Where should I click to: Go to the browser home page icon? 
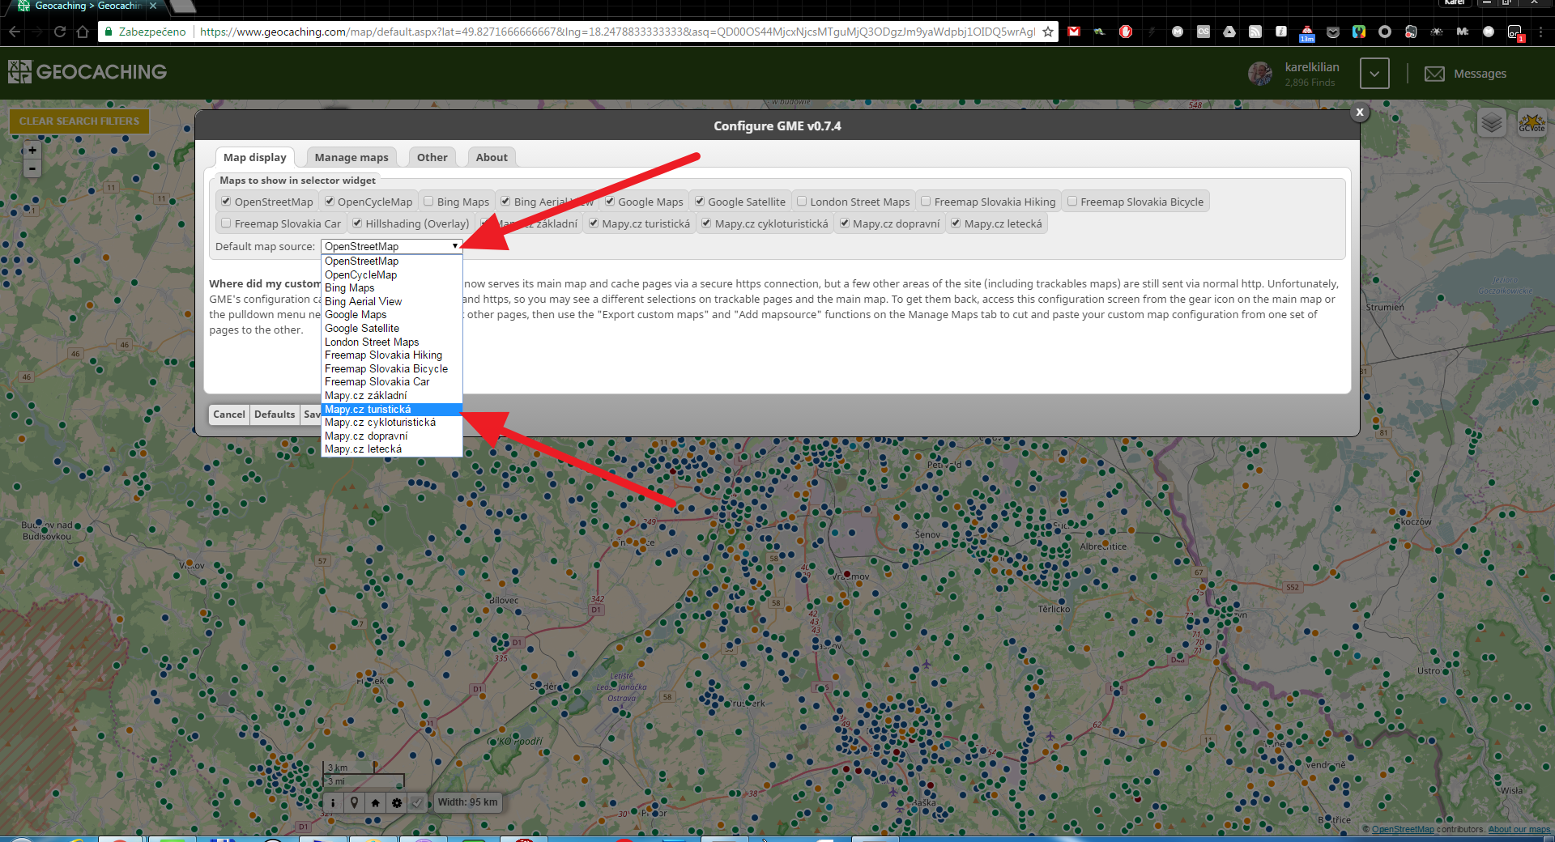(x=83, y=32)
